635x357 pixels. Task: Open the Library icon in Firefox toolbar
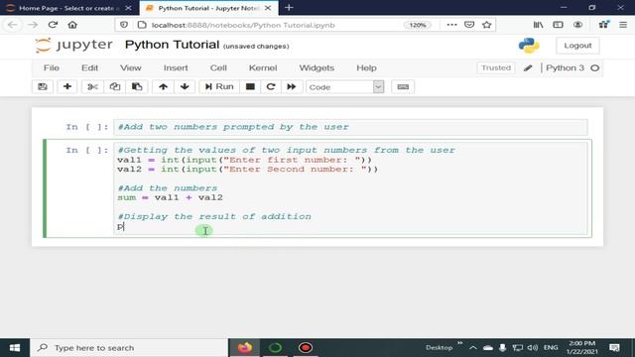point(538,25)
